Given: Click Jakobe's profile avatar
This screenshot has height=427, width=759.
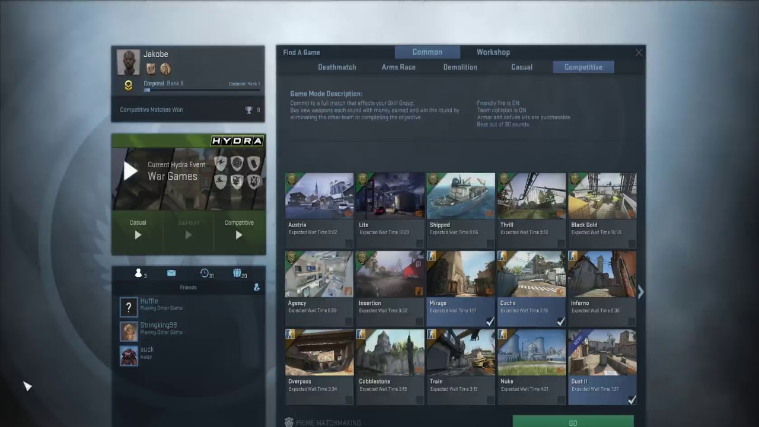Looking at the screenshot, I should coord(128,62).
